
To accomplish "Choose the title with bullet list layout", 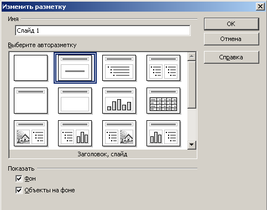I will pos(119,68).
